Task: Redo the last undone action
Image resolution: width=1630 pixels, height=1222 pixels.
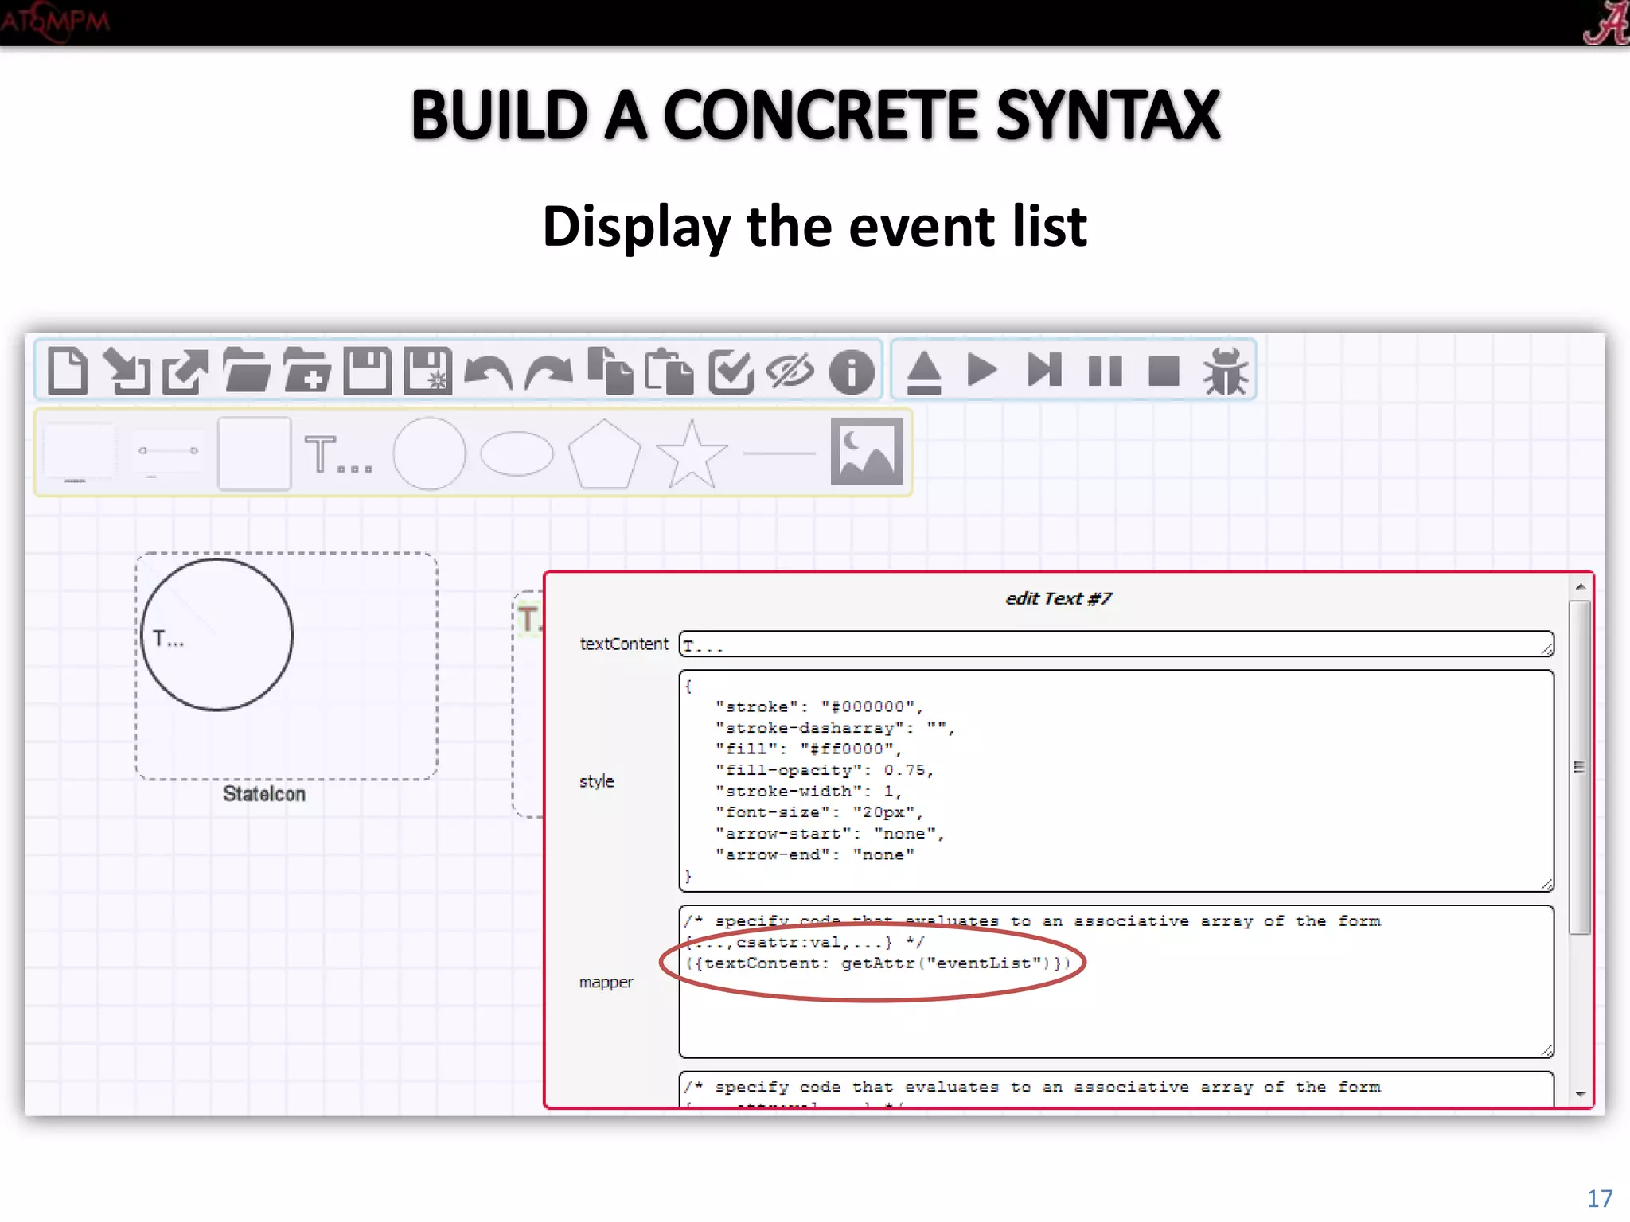Action: click(548, 372)
